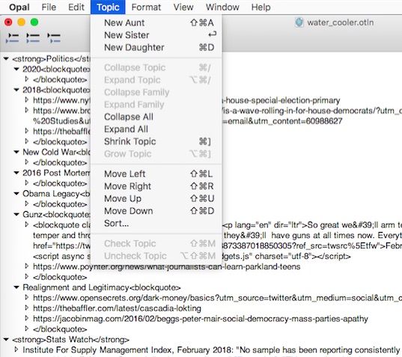Image resolution: width=402 pixels, height=357 pixels.
Task: Select the New Cold War topic text
Action: click(x=56, y=152)
